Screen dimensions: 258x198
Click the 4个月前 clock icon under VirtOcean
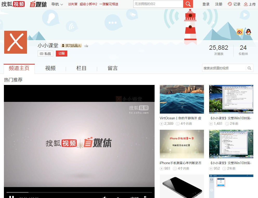(x=178, y=124)
